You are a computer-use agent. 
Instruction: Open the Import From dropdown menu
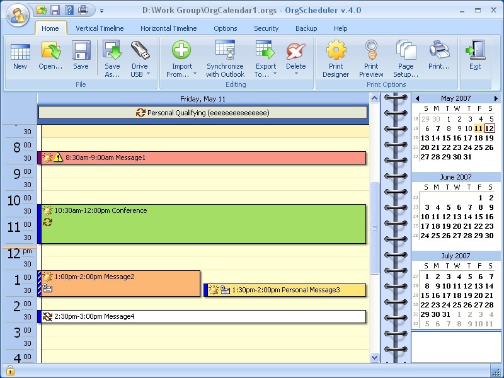tap(195, 74)
